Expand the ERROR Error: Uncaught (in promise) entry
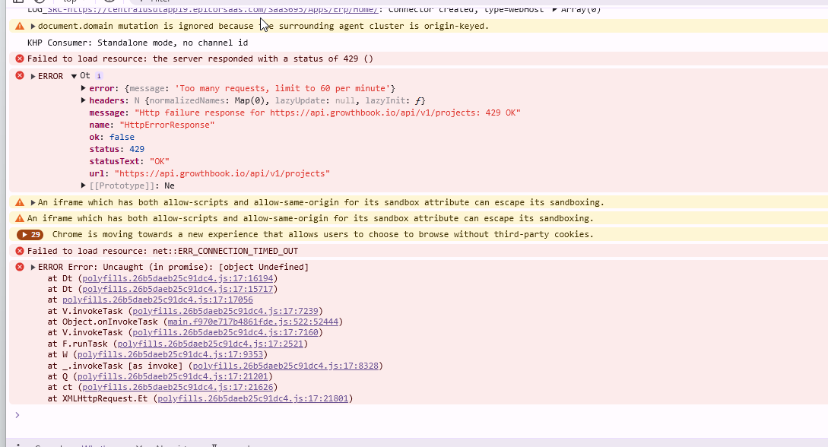 [x=33, y=267]
